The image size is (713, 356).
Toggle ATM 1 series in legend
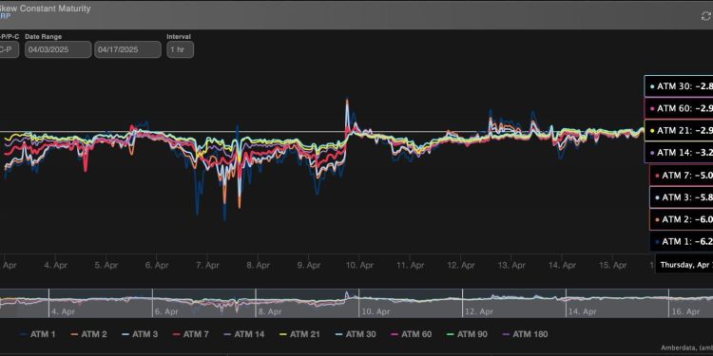point(38,334)
